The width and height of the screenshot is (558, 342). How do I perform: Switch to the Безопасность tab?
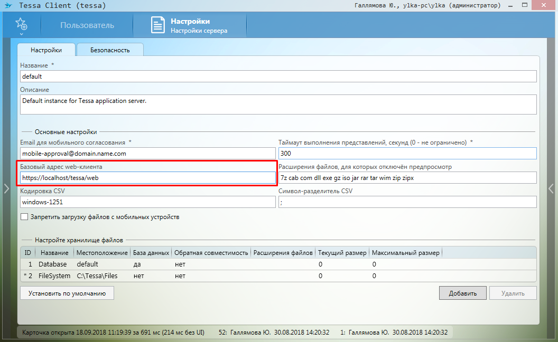click(x=110, y=50)
